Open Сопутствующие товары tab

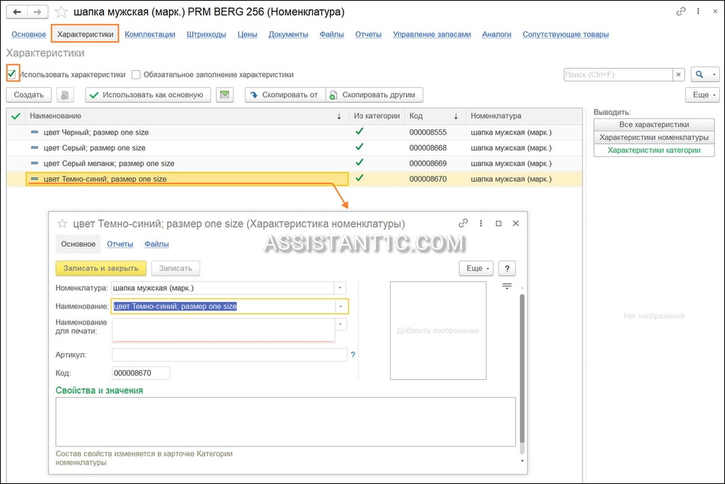coord(566,34)
